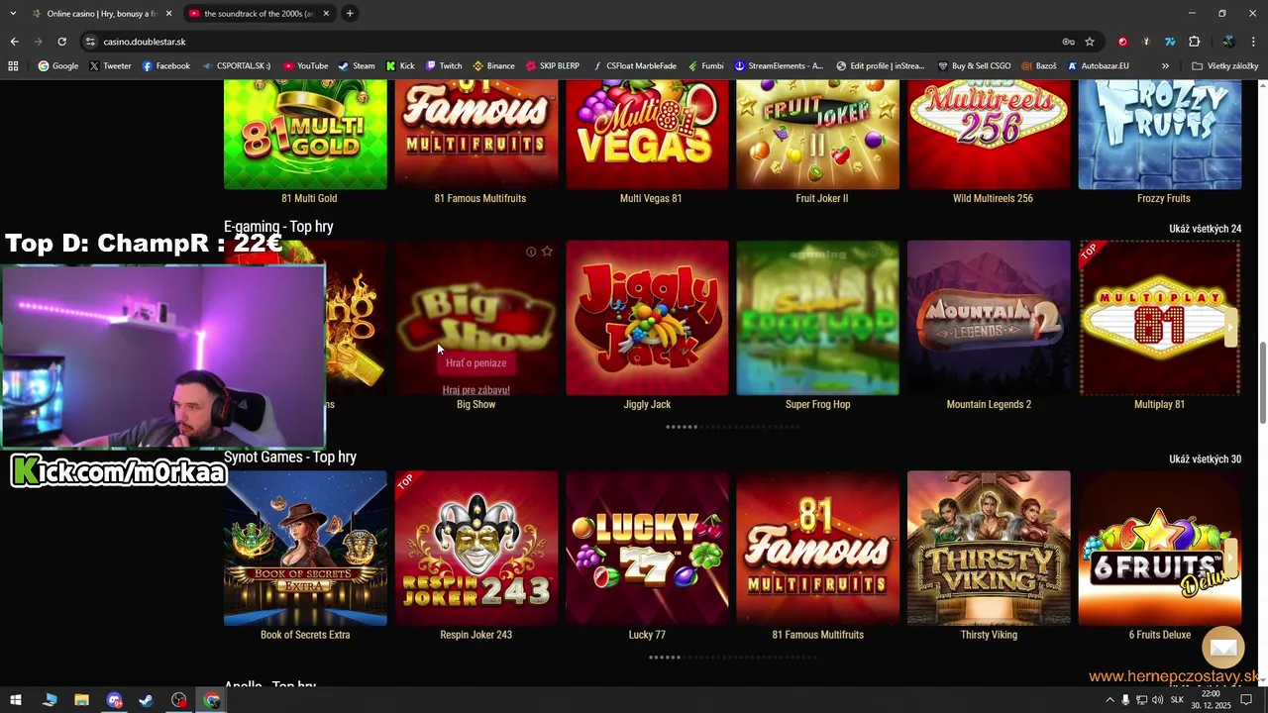Viewport: 1268px width, 713px height.
Task: Open the Buy & Sell CSGO bookmark
Action: [975, 66]
